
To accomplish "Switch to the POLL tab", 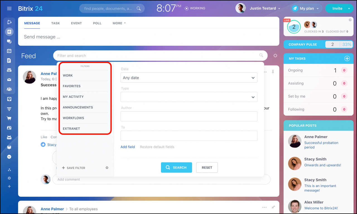I will (x=97, y=23).
